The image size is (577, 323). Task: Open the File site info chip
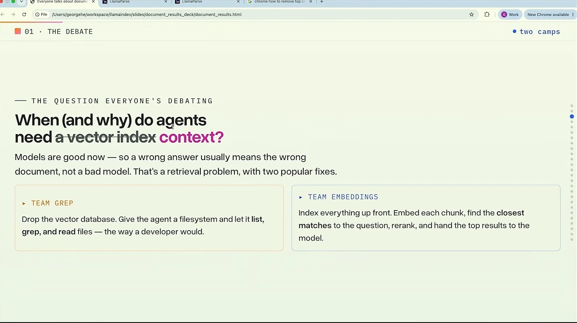coord(41,14)
